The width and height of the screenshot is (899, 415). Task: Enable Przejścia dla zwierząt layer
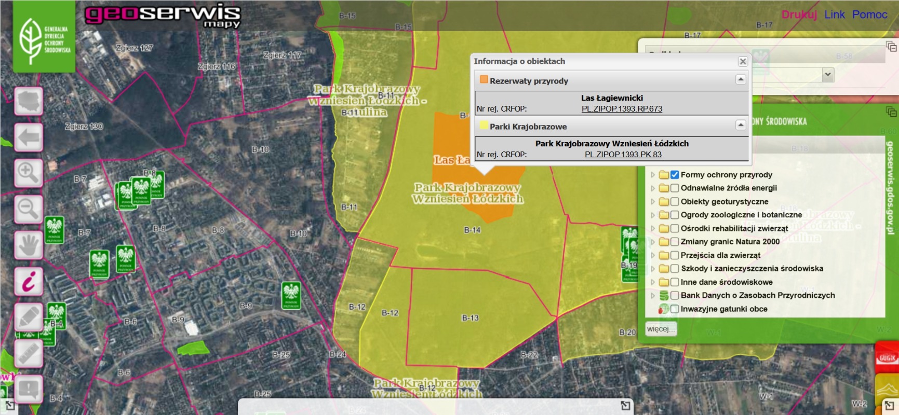pyautogui.click(x=675, y=255)
